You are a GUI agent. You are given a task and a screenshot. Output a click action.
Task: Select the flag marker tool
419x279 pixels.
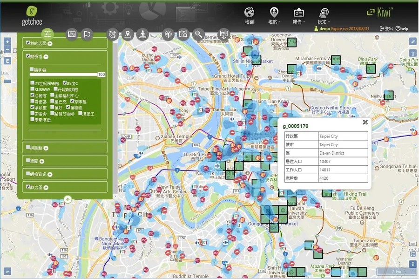coord(87,34)
